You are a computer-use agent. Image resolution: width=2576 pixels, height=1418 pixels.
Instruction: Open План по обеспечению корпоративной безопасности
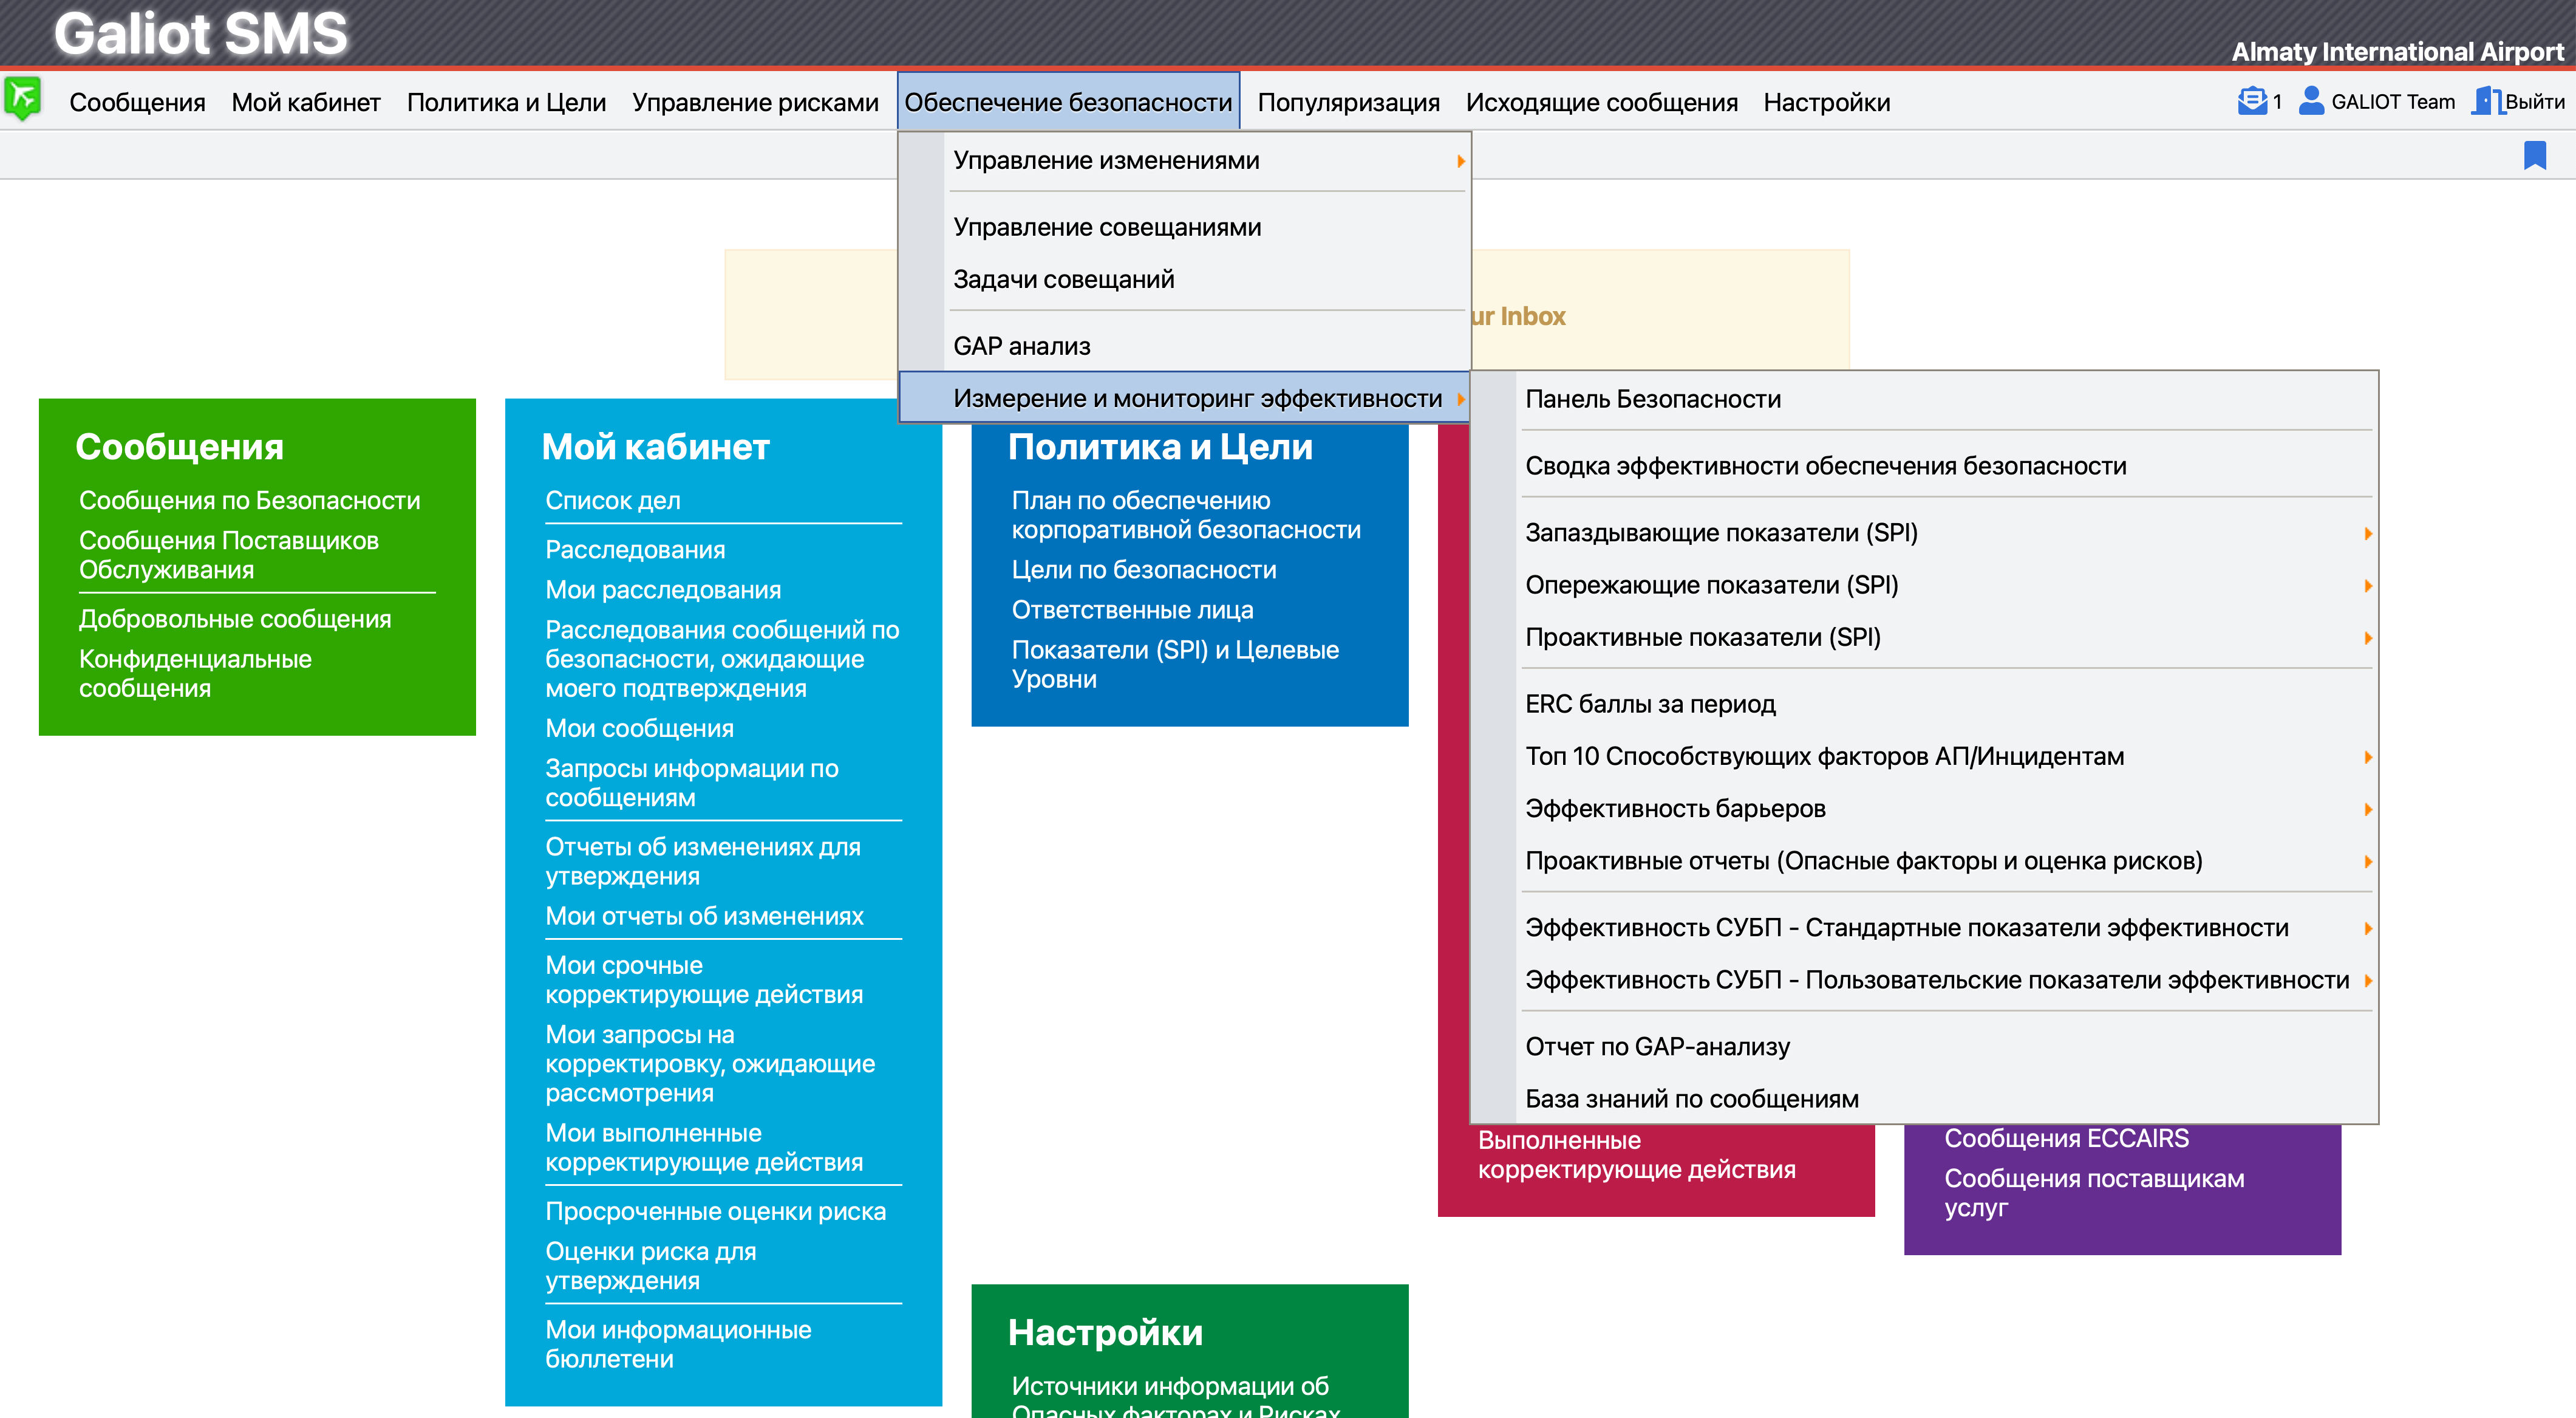coord(1186,515)
